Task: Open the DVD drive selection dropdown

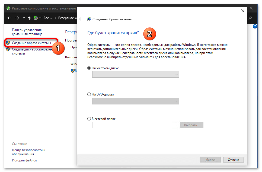Action: [x=135, y=101]
